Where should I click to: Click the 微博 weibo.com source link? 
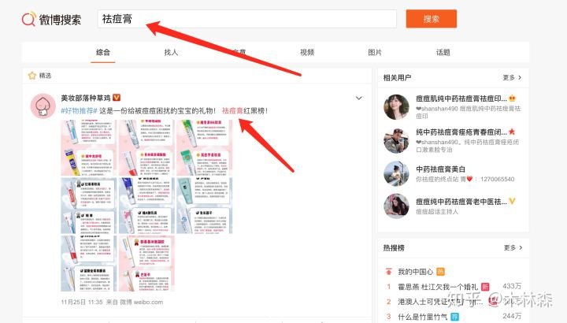pyautogui.click(x=142, y=302)
